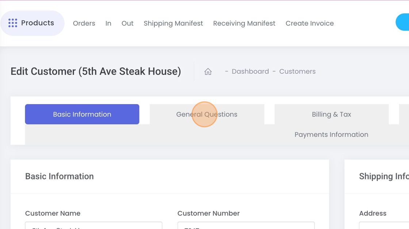This screenshot has height=229, width=409.
Task: Focus the Customer Name input field
Action: click(x=93, y=226)
